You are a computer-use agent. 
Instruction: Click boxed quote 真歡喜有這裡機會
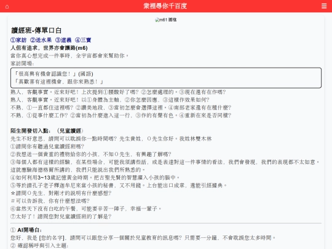click(59, 82)
